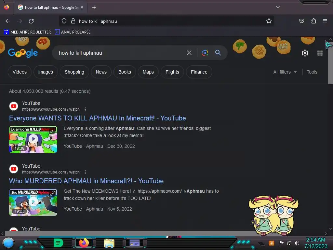Bookmark this page with the star
Image resolution: width=333 pixels, height=250 pixels.
[x=269, y=21]
